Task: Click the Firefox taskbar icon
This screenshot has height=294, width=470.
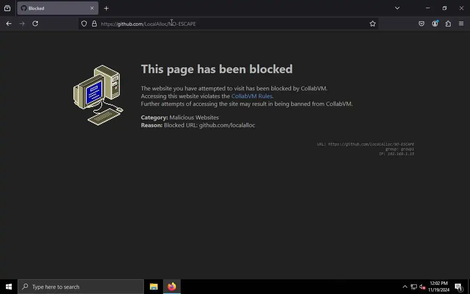Action: tap(172, 287)
